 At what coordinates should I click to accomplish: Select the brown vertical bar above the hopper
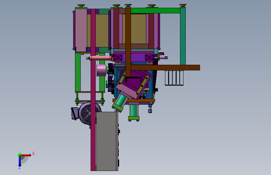click(128, 42)
